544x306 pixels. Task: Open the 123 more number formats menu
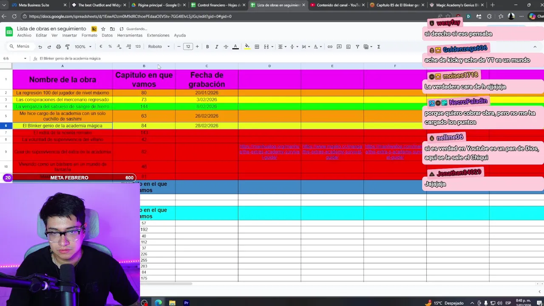point(138,47)
